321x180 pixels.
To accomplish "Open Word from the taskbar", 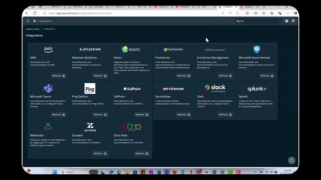I will [158, 172].
